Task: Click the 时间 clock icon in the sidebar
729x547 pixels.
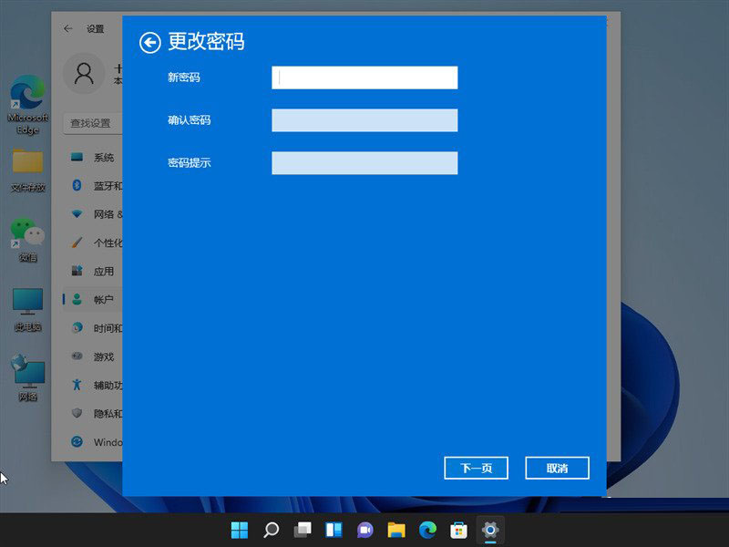Action: 77,328
